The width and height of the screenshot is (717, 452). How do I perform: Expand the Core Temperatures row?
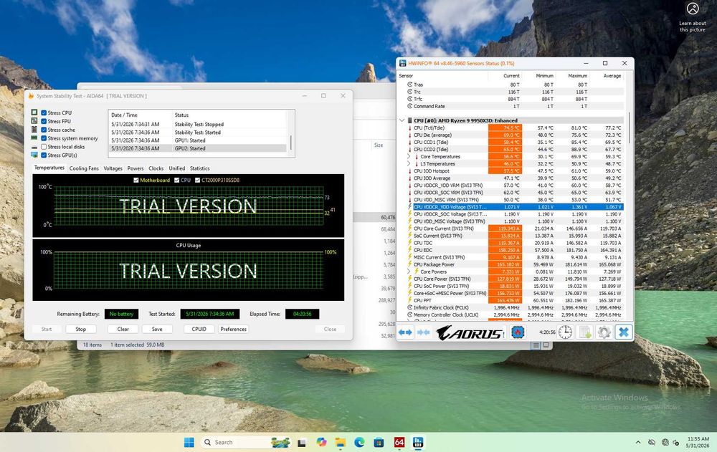pos(409,156)
